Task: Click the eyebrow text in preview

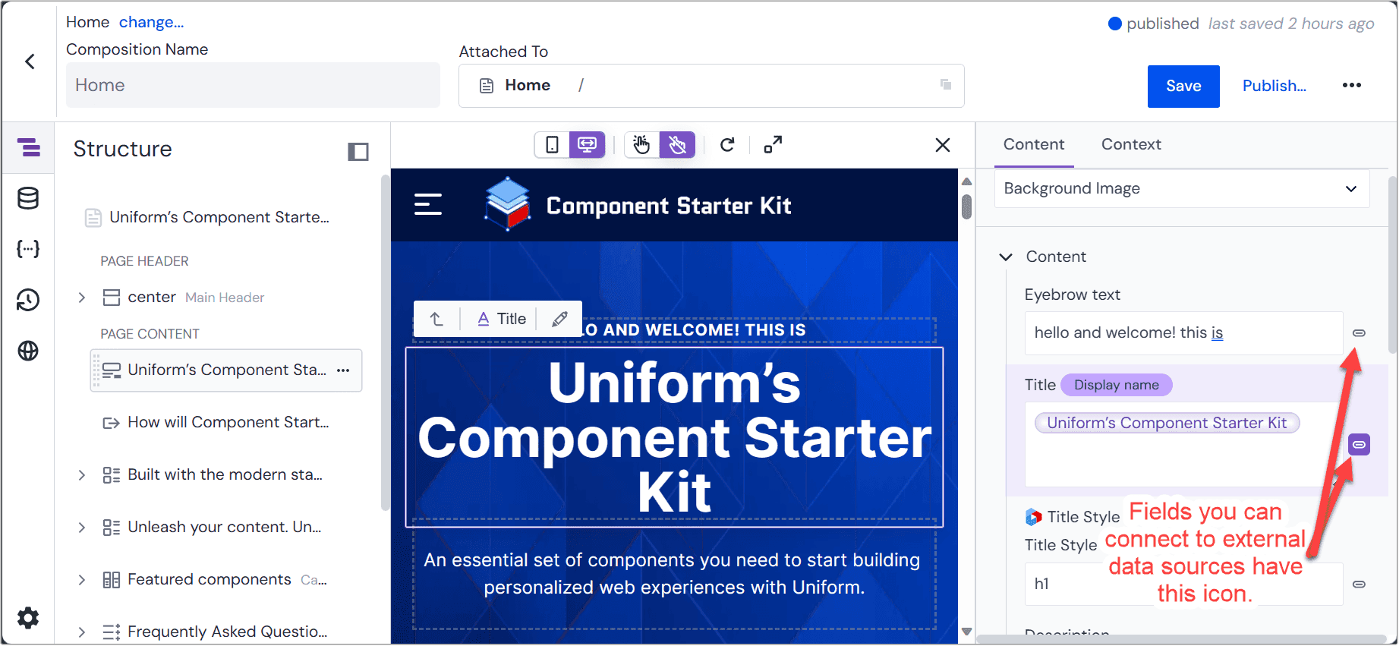Action: (692, 330)
